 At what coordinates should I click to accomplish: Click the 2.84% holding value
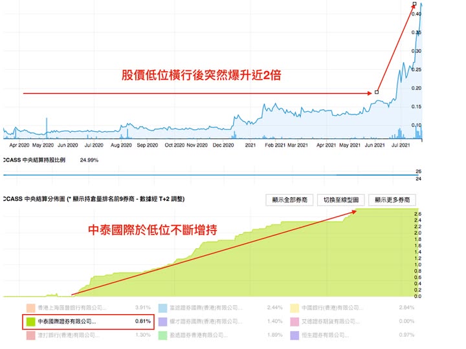point(406,308)
